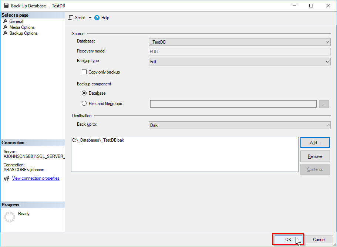
Task: Click the wrench icon beside General
Action: point(5,21)
